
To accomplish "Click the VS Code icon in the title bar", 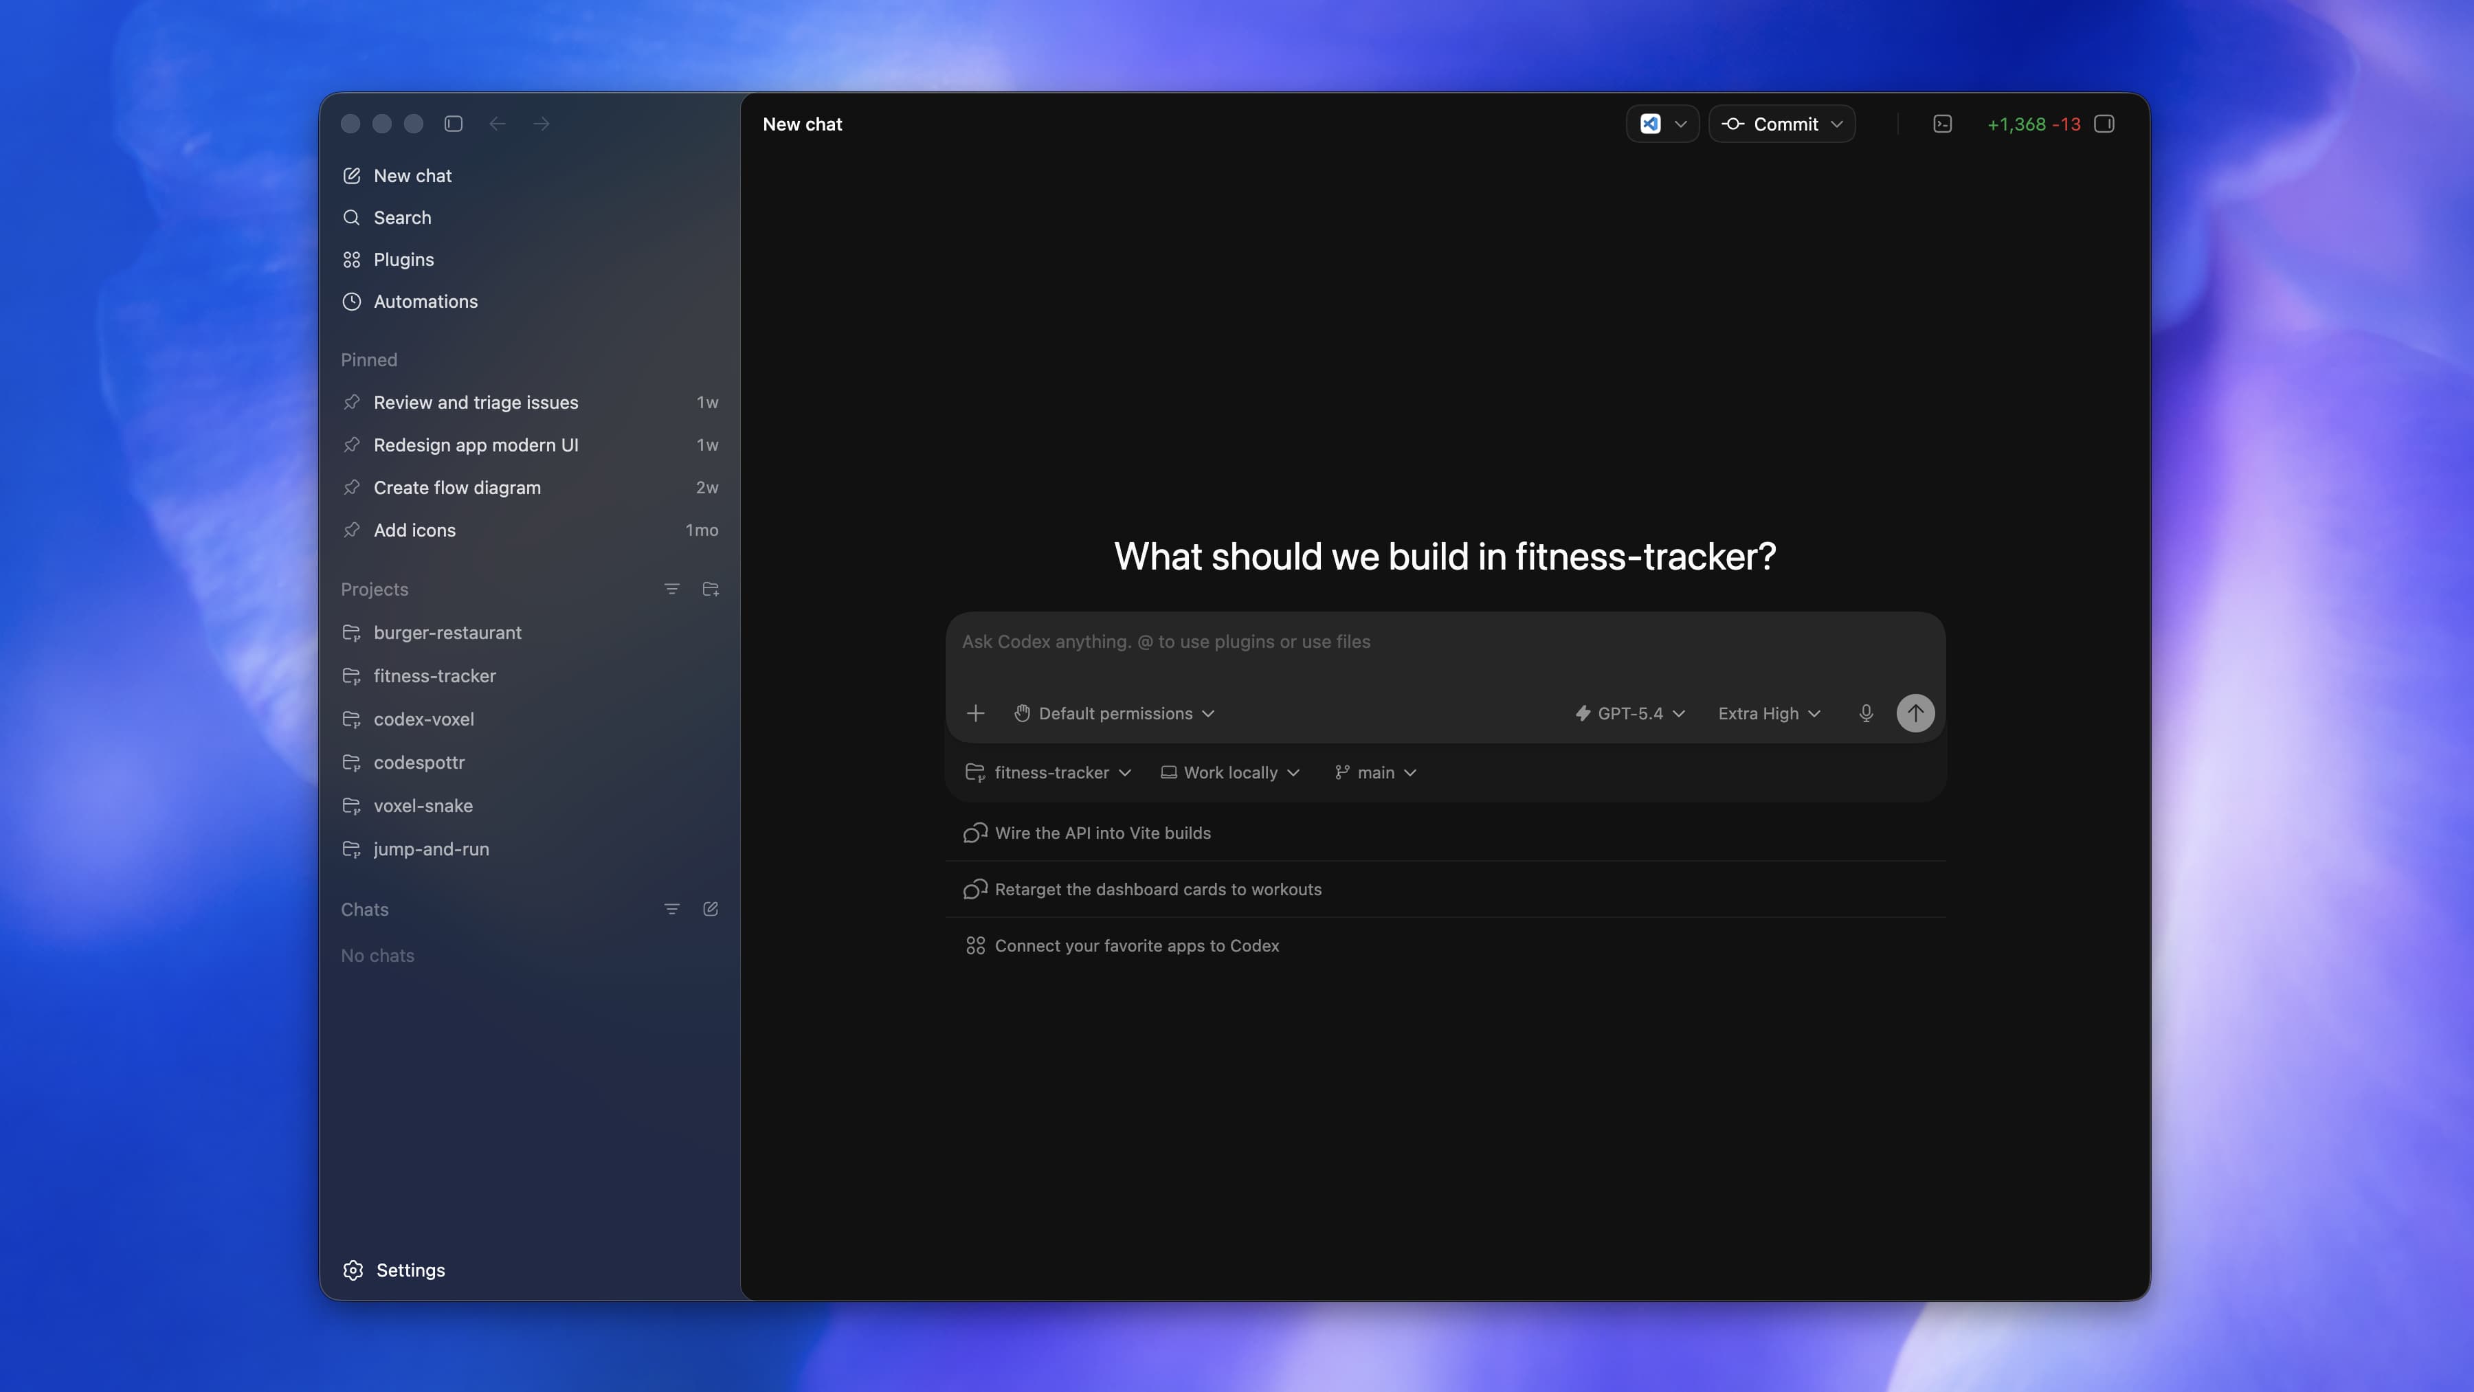I will (1650, 124).
